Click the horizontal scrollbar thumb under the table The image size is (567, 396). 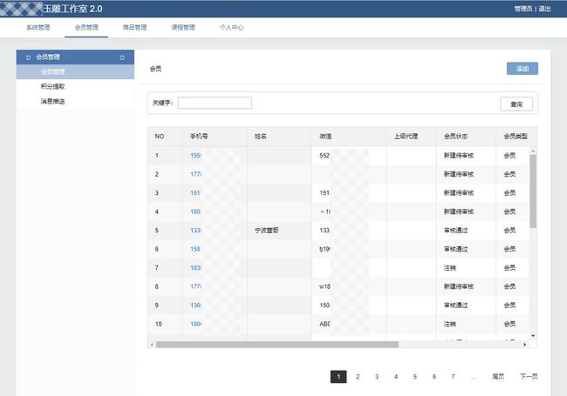point(277,345)
